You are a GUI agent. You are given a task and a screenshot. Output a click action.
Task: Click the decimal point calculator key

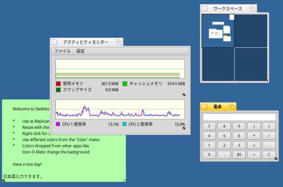(224, 155)
